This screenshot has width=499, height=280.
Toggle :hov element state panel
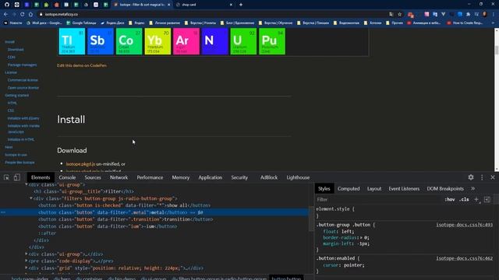450,199
